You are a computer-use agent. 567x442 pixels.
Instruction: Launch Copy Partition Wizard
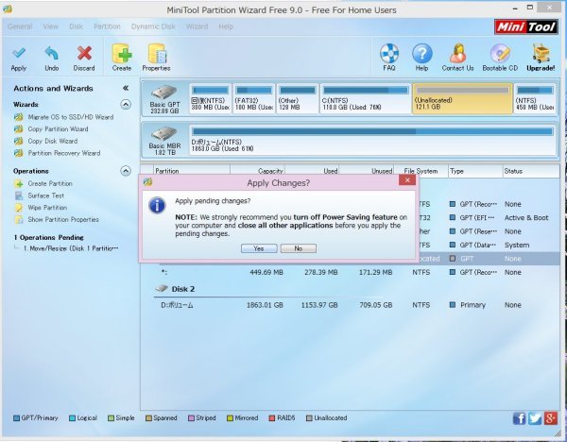pos(58,129)
